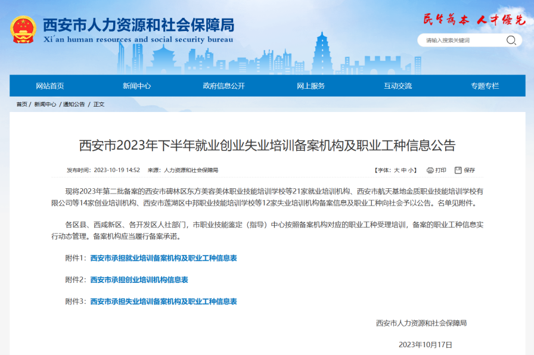
Task: Open the 网站首页 navigation tab
Action: [x=50, y=86]
